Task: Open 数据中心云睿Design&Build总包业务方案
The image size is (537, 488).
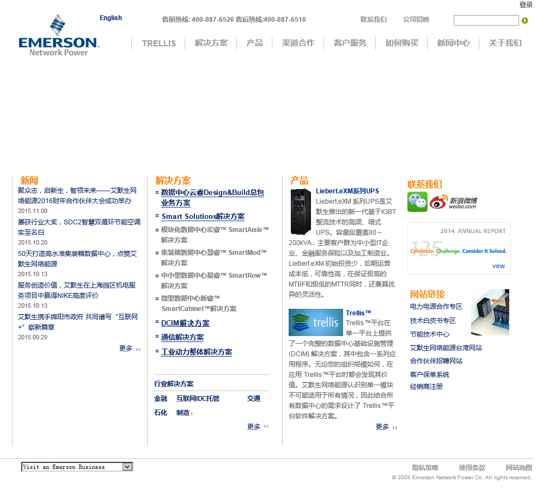Action: 212,198
